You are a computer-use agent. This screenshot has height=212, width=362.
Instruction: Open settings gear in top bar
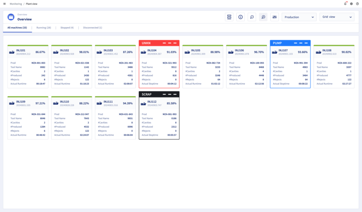[x=352, y=4]
